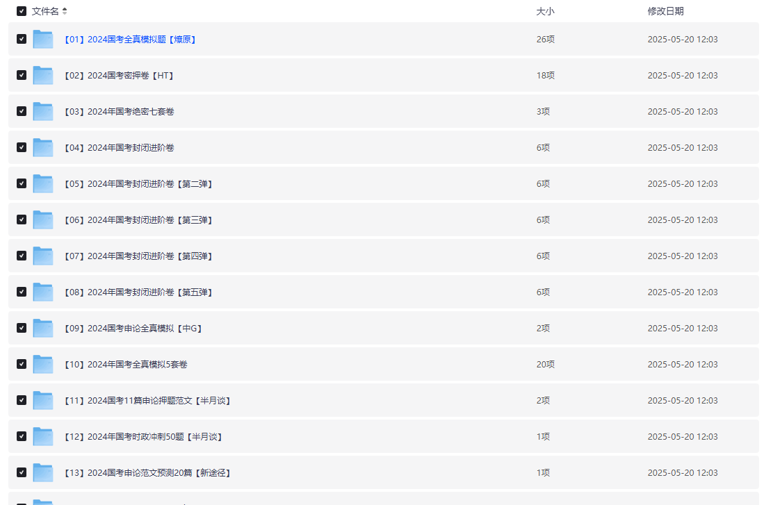Click folder icon for 【04】2024年国考封闭进阶卷
This screenshot has width=766, height=505.
(43, 148)
